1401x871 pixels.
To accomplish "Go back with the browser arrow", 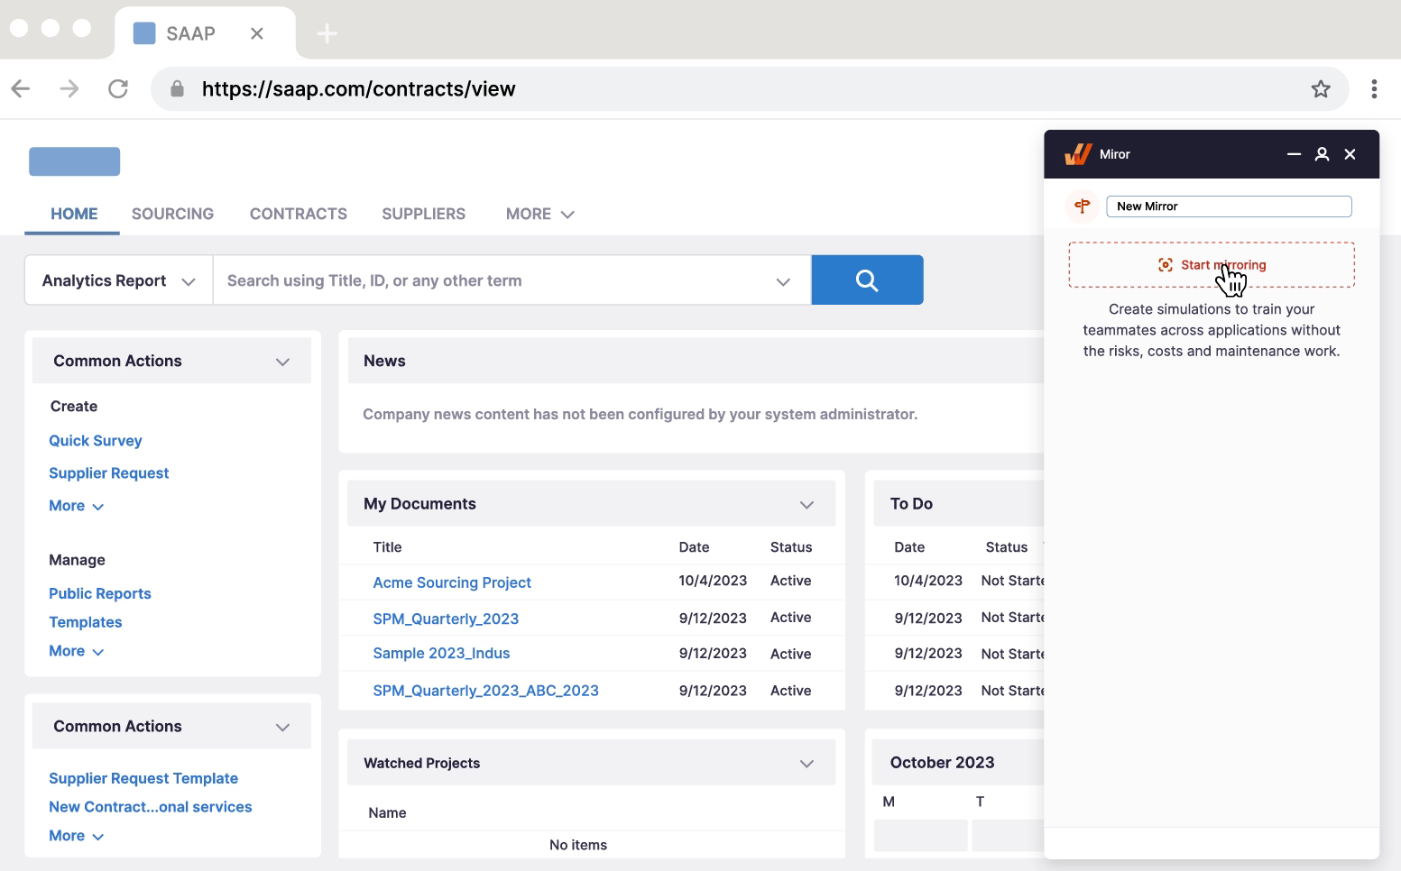I will (21, 89).
